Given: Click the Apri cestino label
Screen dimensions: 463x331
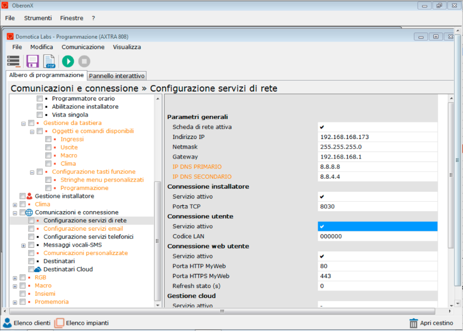Looking at the screenshot, I should (x=437, y=323).
